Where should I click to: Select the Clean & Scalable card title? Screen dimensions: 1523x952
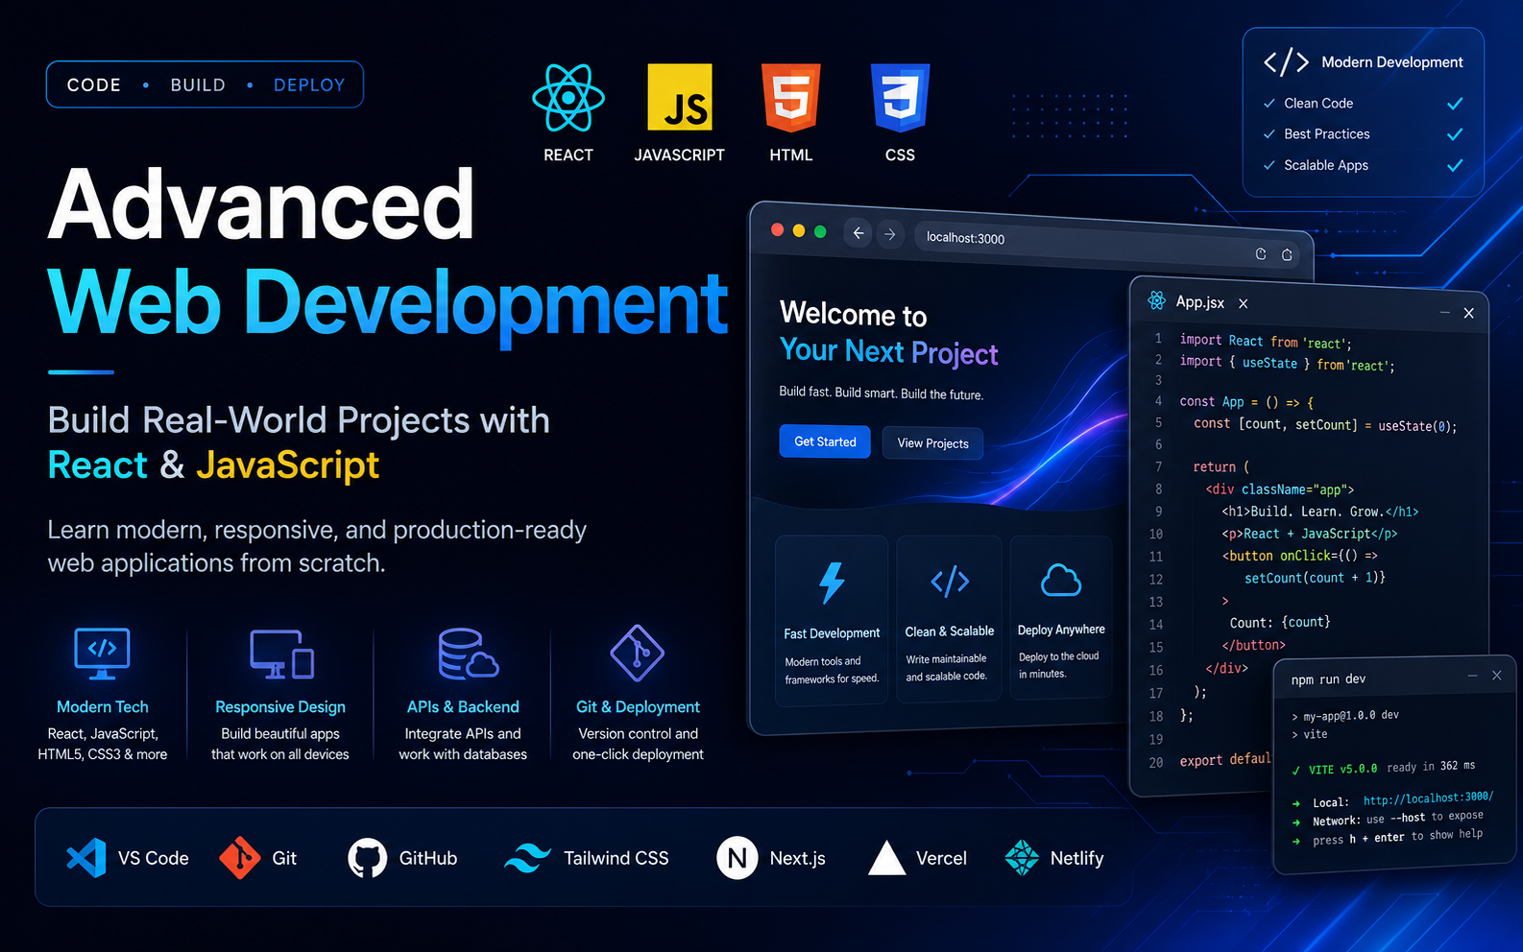point(950,631)
